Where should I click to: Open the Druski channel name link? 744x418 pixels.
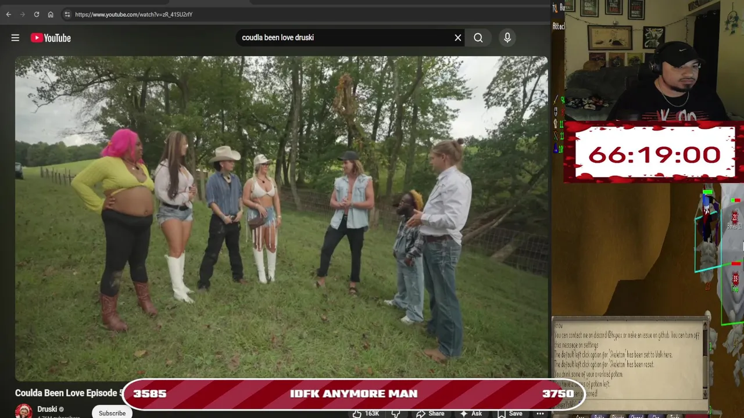point(47,409)
